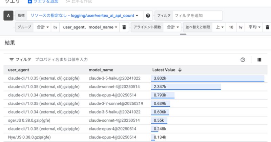Sort by the model_name column header
Viewport: 271px width, 142px height.
pyautogui.click(x=101, y=70)
